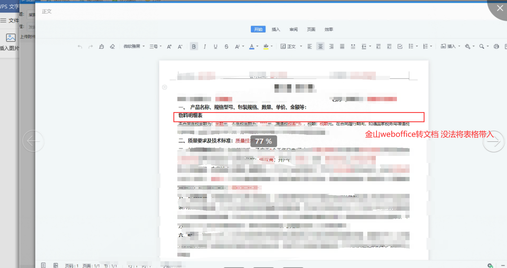Open the outline view icon in status bar
The height and width of the screenshot is (268, 507).
(56, 265)
